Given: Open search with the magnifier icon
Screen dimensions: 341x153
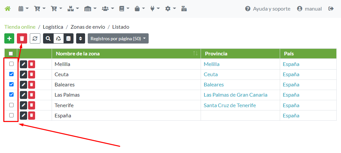Looking at the screenshot, I should [48, 39].
